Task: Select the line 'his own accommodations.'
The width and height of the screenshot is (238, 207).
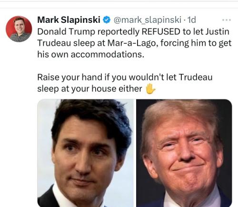Action: [x=91, y=54]
